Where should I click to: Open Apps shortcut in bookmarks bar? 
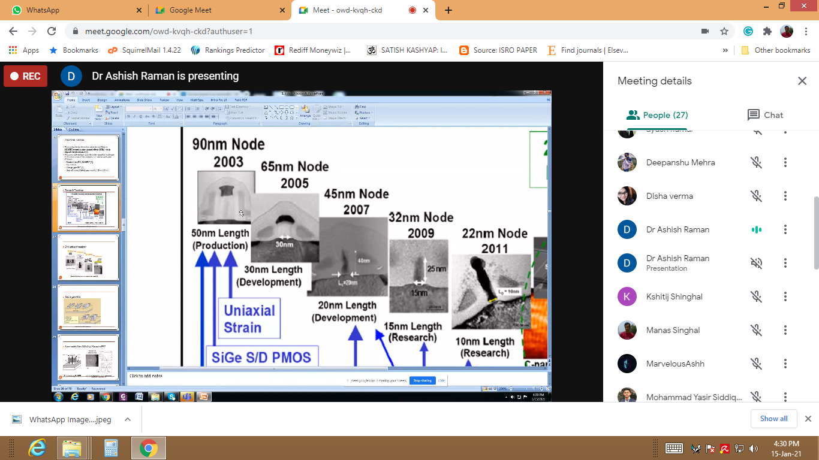click(x=24, y=50)
